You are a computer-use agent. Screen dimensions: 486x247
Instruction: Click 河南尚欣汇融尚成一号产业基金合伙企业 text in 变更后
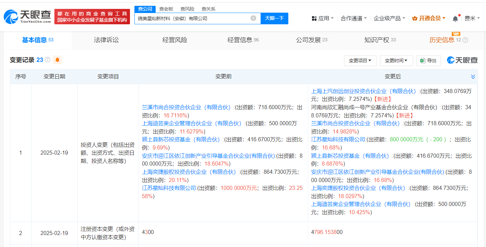coord(375,107)
